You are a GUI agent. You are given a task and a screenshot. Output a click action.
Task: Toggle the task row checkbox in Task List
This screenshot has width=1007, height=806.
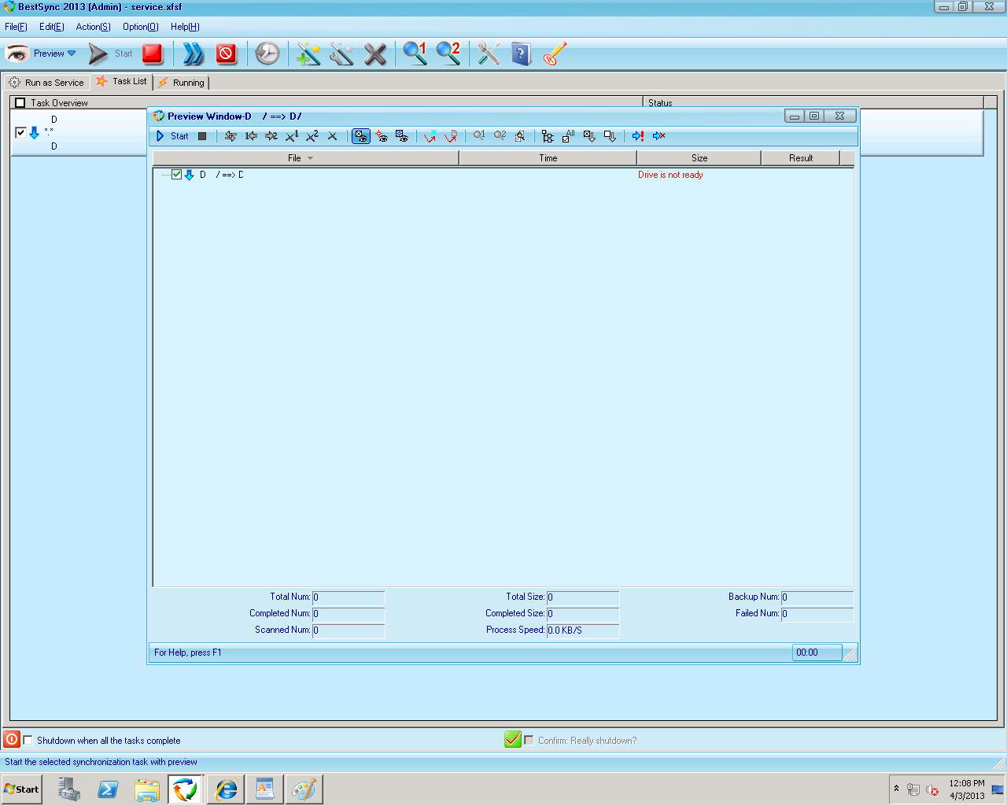(x=20, y=132)
